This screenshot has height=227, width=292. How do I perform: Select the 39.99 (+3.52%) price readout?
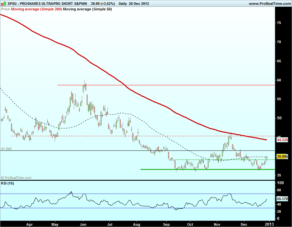103,4
